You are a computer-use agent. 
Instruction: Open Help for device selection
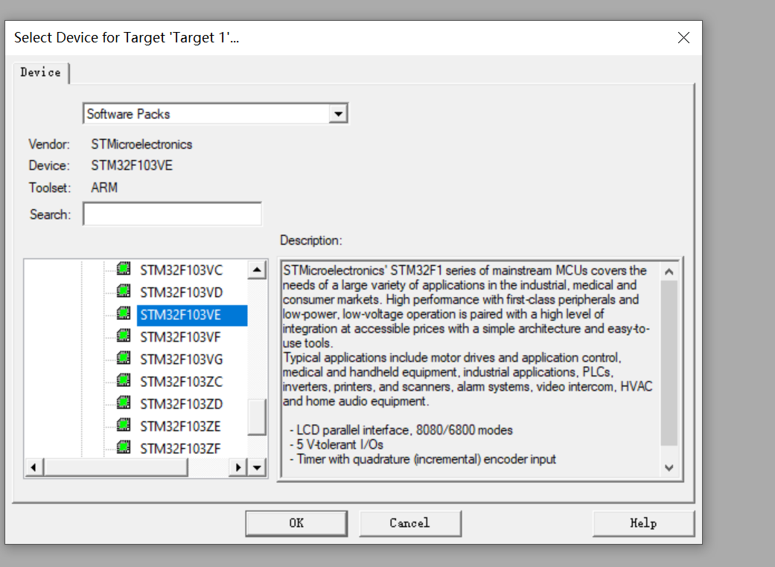coord(643,523)
